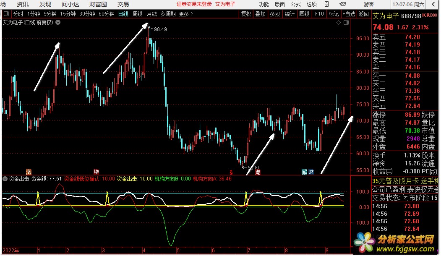441x256 pixels.
Task: Click the 艾为电子 stock name in quote panel
Action: [386, 16]
